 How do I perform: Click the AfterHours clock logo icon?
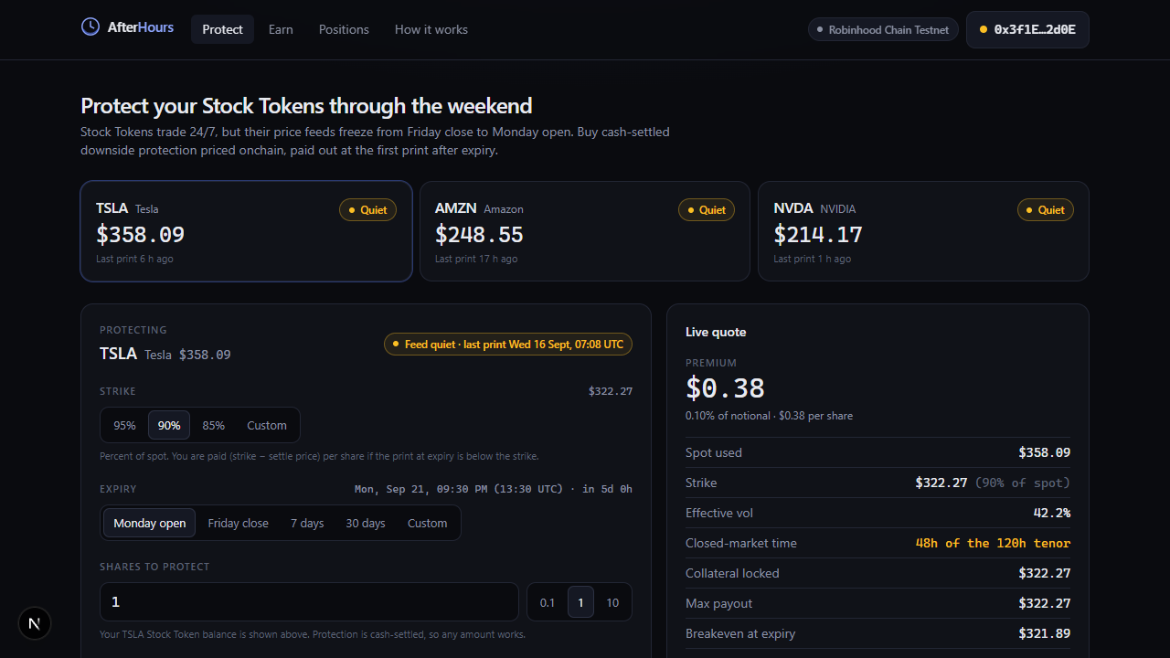click(x=90, y=27)
